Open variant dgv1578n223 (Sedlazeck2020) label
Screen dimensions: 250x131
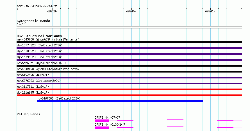click(40, 51)
